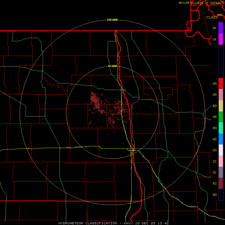Click the RF purple legend swatch

click(x=221, y=28)
